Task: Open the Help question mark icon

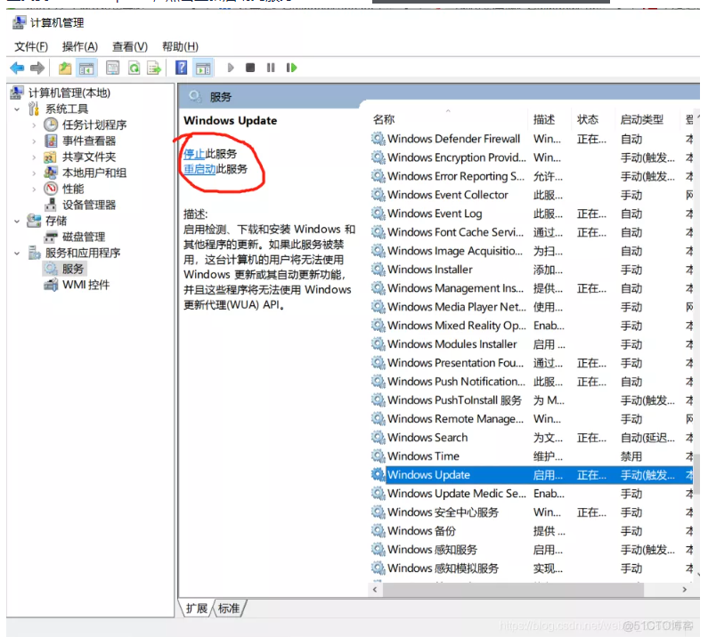Action: [x=181, y=69]
